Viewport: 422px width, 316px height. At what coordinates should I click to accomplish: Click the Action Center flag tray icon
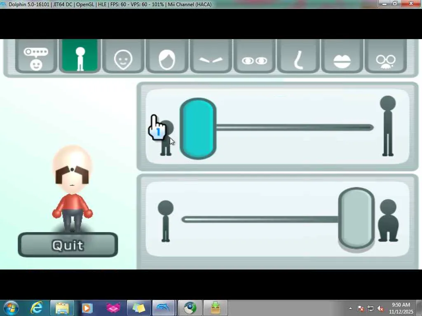[x=361, y=308]
